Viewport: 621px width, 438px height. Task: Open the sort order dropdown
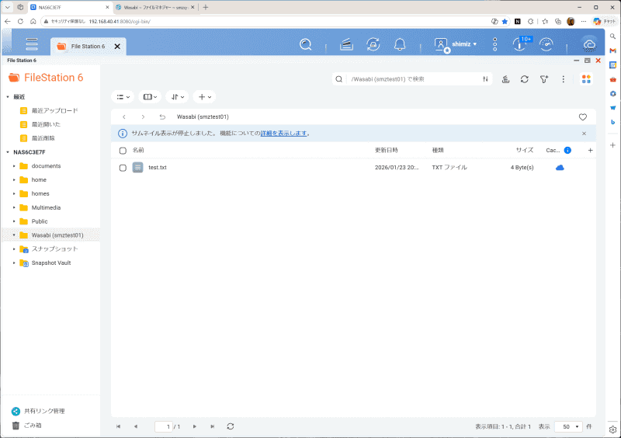point(178,97)
